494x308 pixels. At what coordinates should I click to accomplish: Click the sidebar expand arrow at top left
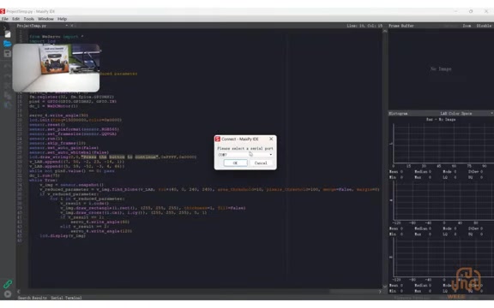[4, 28]
